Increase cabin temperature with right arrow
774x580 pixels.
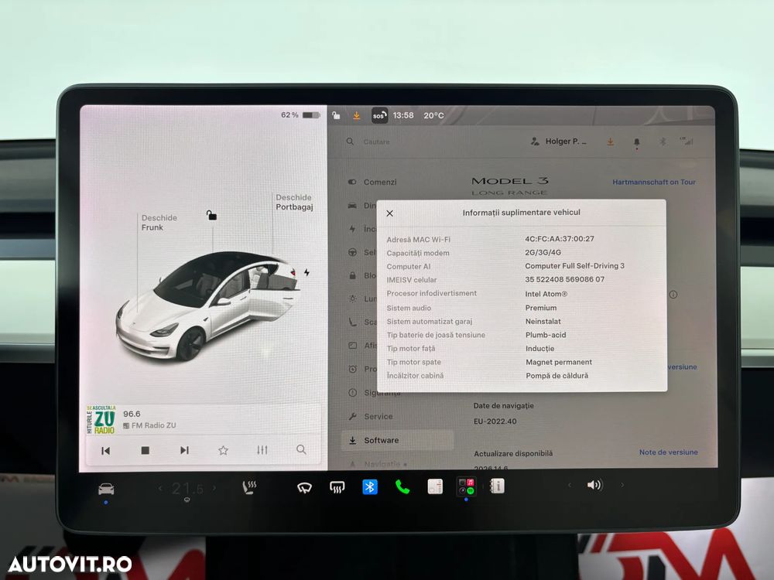pyautogui.click(x=214, y=488)
